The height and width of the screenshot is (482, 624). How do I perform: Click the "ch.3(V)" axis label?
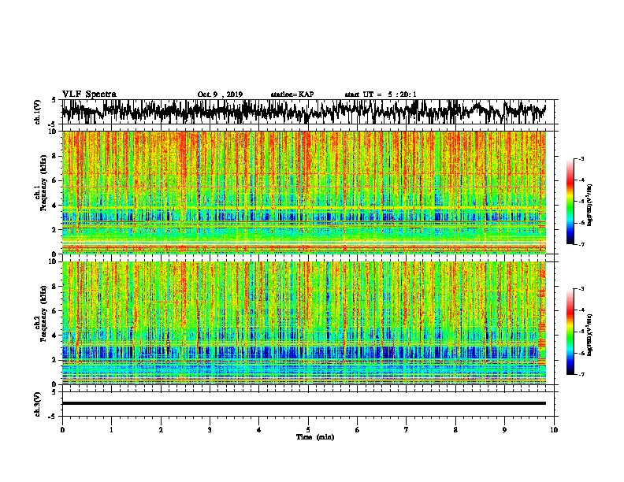(x=38, y=405)
